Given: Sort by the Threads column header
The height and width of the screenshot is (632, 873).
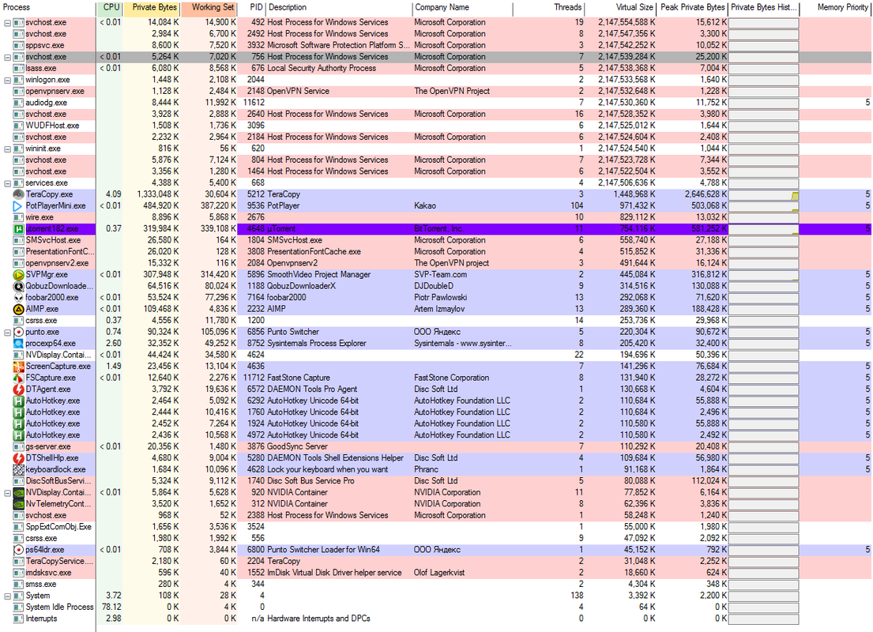Looking at the screenshot, I should [548, 8].
